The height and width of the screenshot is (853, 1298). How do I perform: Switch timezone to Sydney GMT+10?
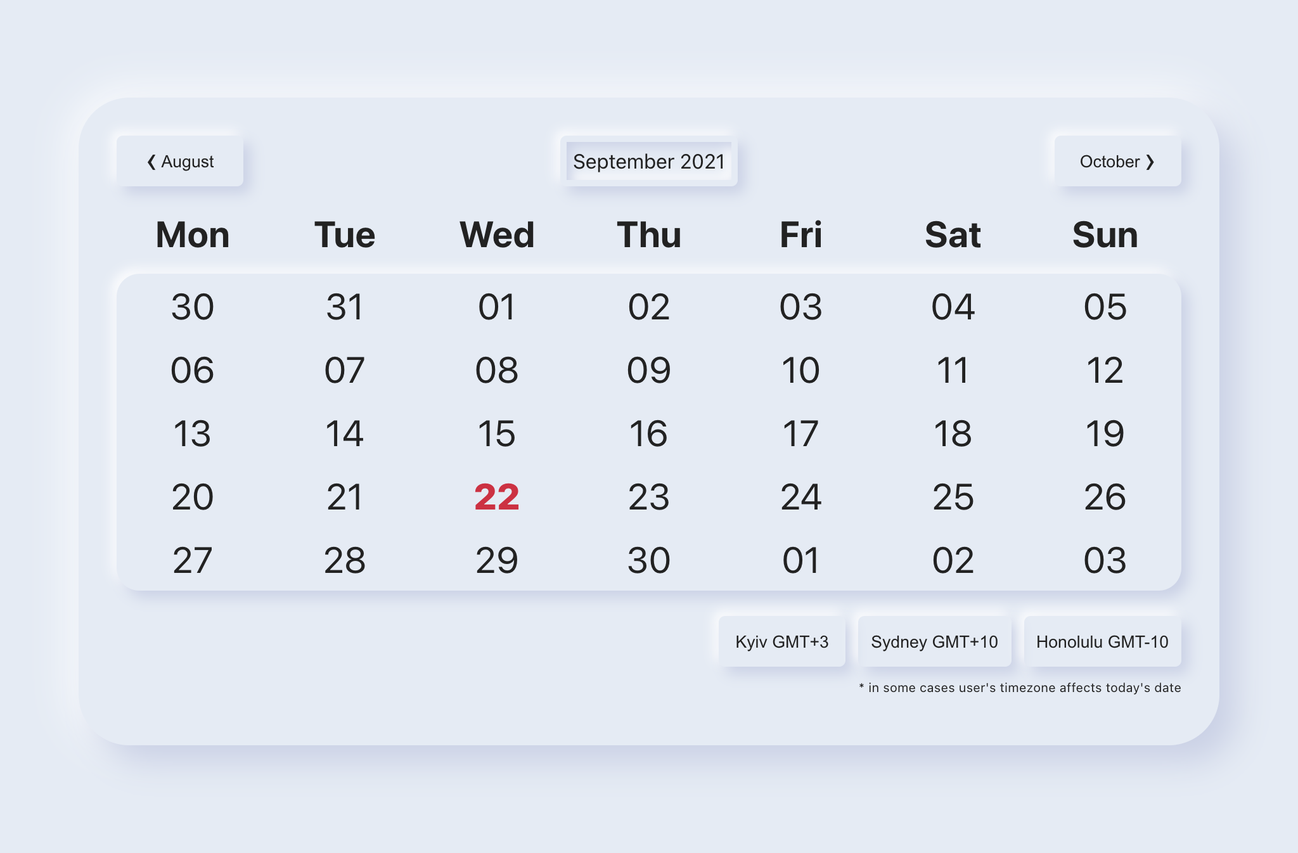pyautogui.click(x=934, y=641)
